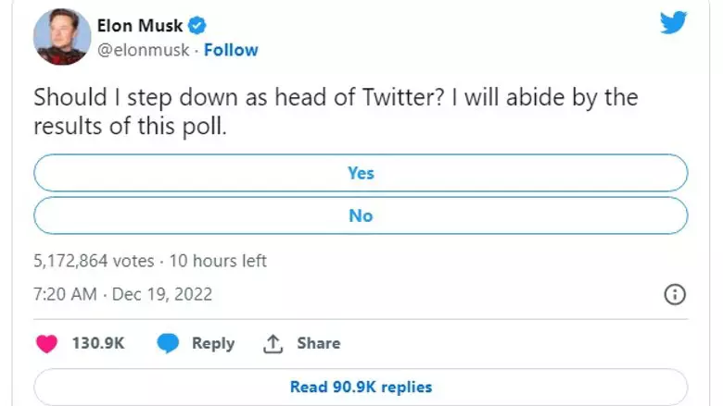Click the blue verified badge
Image resolution: width=723 pixels, height=406 pixels.
coord(197,26)
